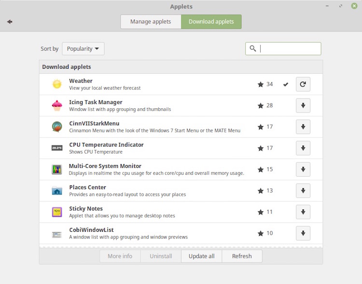Image resolution: width=362 pixels, height=284 pixels.
Task: Click the Uninstall button
Action: (161, 256)
